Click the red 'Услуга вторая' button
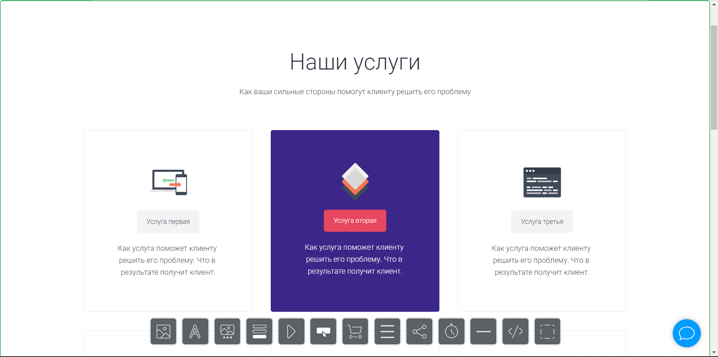This screenshot has height=357, width=718. (355, 221)
